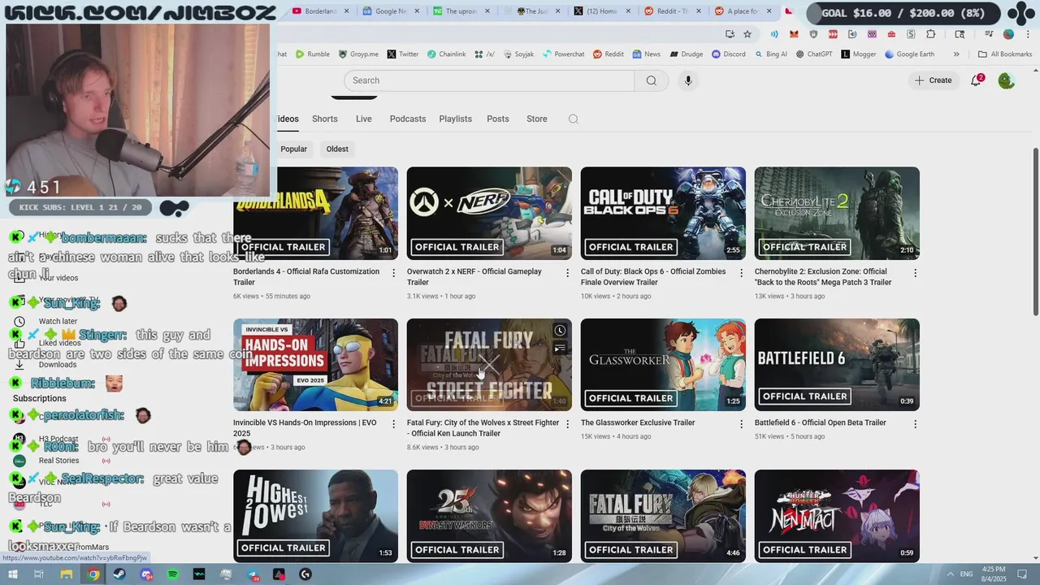
Task: Open the Chrome extensions puzzle icon
Action: 930,34
